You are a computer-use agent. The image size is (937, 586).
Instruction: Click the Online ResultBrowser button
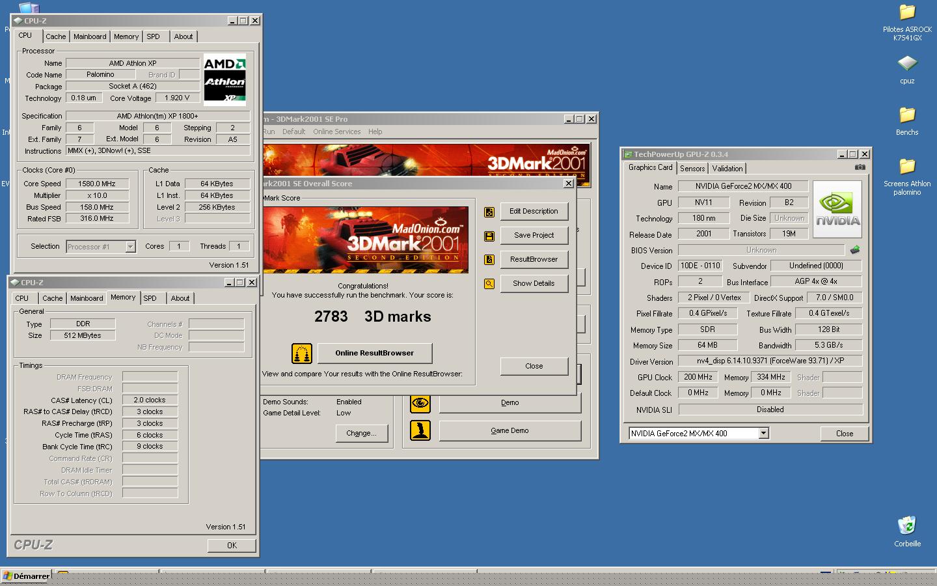point(374,354)
